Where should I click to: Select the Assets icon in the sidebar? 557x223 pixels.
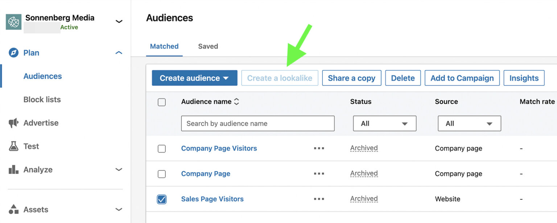[13, 210]
